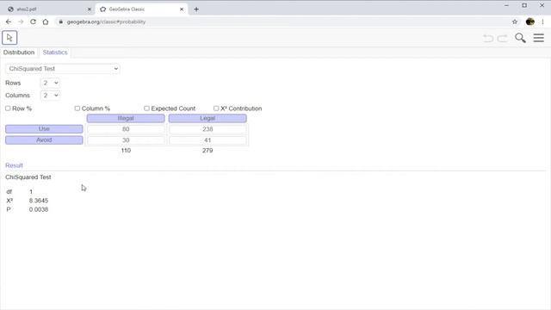Switch to the Distribution tab

tap(19, 53)
